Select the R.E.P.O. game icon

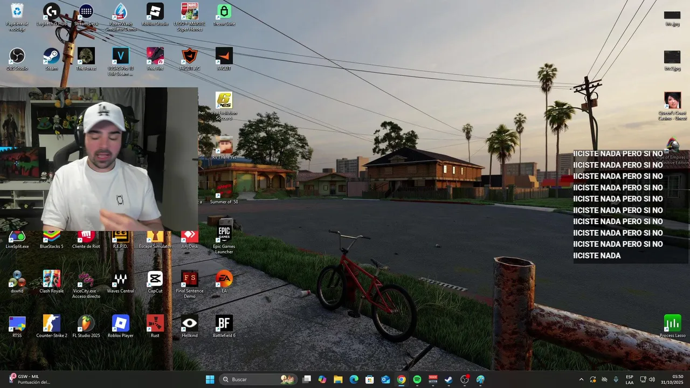point(121,240)
